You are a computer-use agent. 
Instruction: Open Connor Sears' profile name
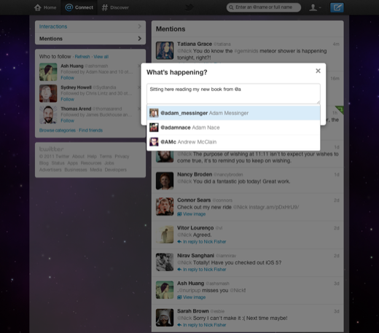(x=194, y=200)
